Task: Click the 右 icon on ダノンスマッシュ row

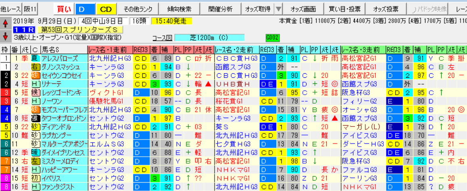Action: tap(35, 66)
